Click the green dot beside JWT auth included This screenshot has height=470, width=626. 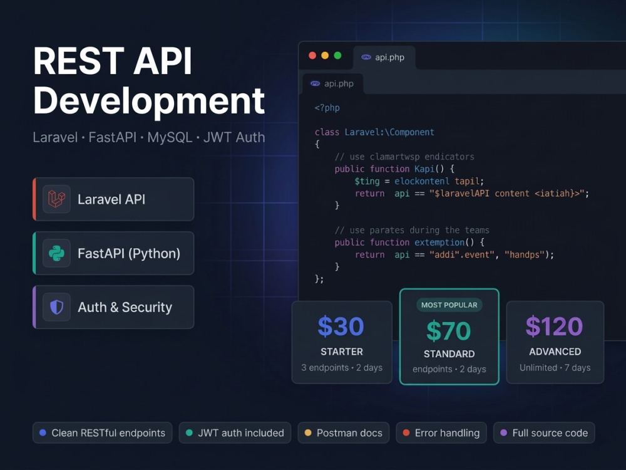pyautogui.click(x=189, y=432)
